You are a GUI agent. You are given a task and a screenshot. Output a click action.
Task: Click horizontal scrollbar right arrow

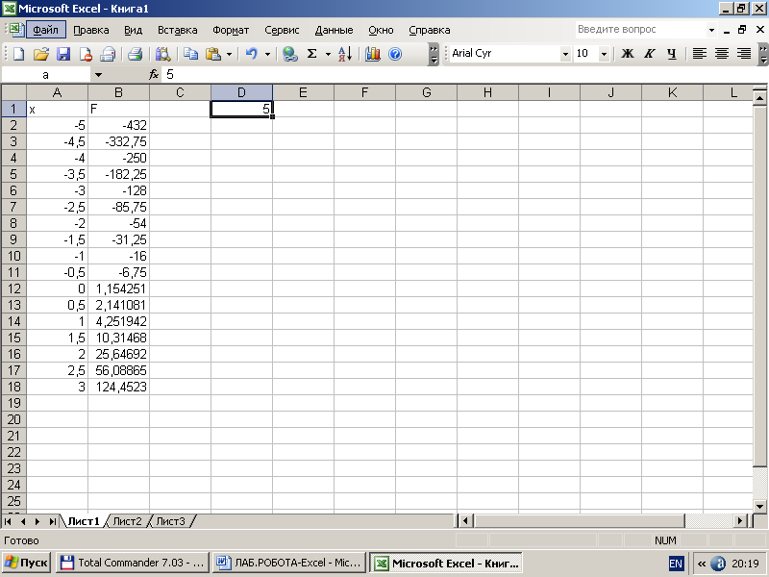tap(740, 520)
